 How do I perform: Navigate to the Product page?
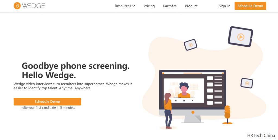pyautogui.click(x=191, y=6)
